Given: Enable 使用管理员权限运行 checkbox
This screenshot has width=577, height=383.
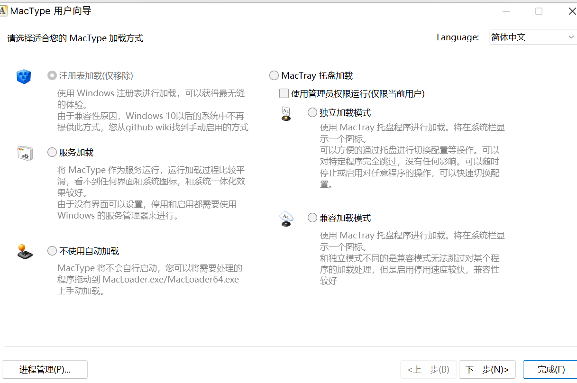Looking at the screenshot, I should point(284,93).
